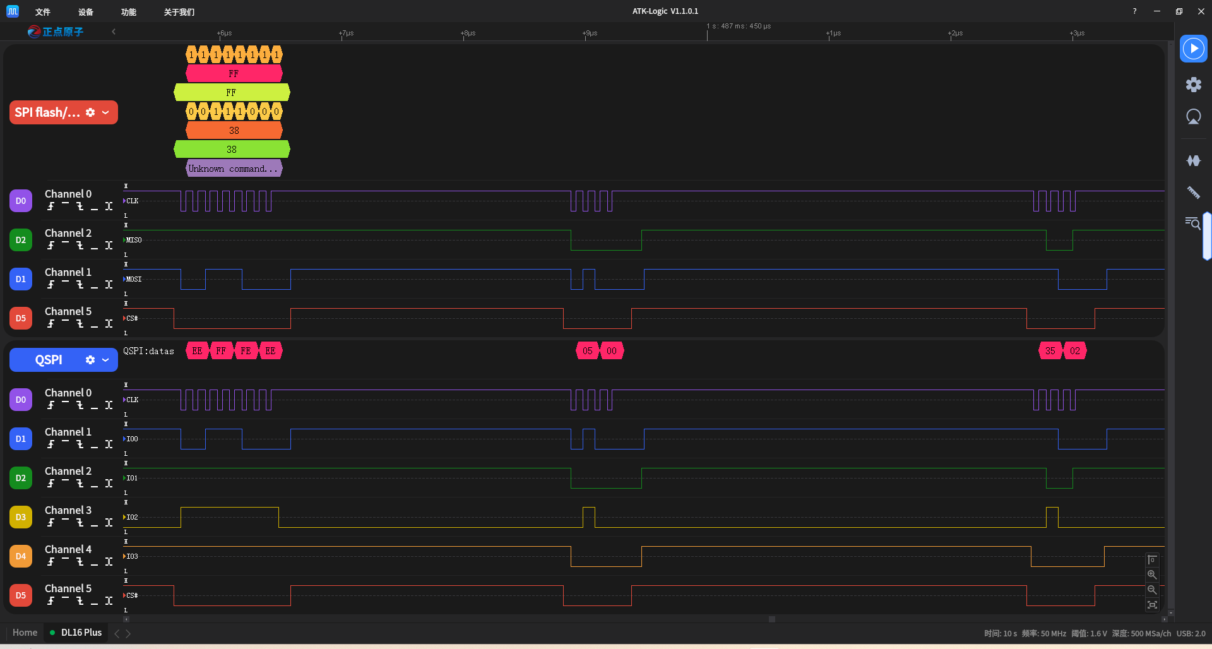Jump to time zero icon
1212x649 pixels.
1152,560
